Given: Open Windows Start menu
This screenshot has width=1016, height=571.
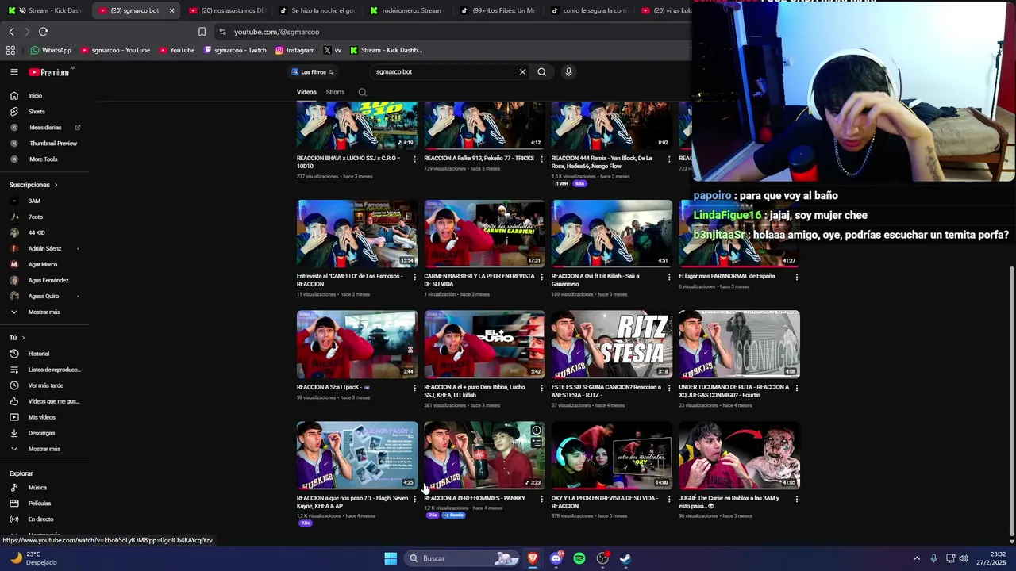Looking at the screenshot, I should [391, 558].
